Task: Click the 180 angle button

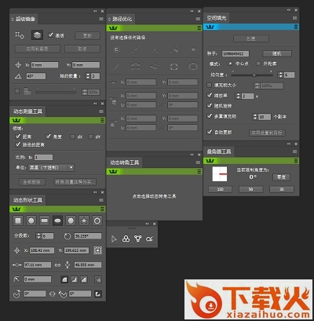Action: point(220,189)
